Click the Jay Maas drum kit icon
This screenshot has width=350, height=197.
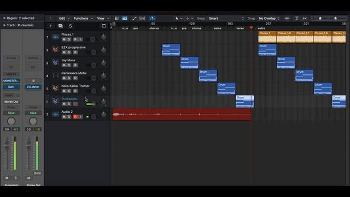[x=55, y=62]
